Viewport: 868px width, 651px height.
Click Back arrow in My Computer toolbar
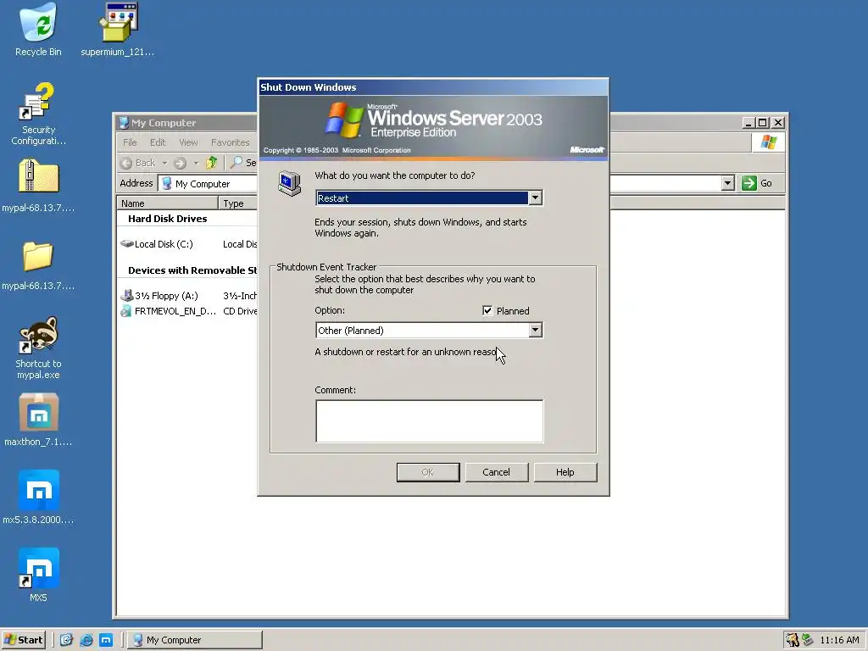(x=127, y=163)
